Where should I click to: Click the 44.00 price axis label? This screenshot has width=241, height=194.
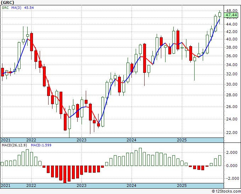coord(231,24)
